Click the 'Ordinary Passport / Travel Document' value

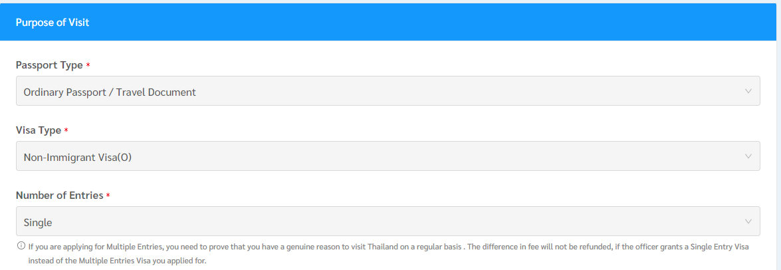coord(110,92)
